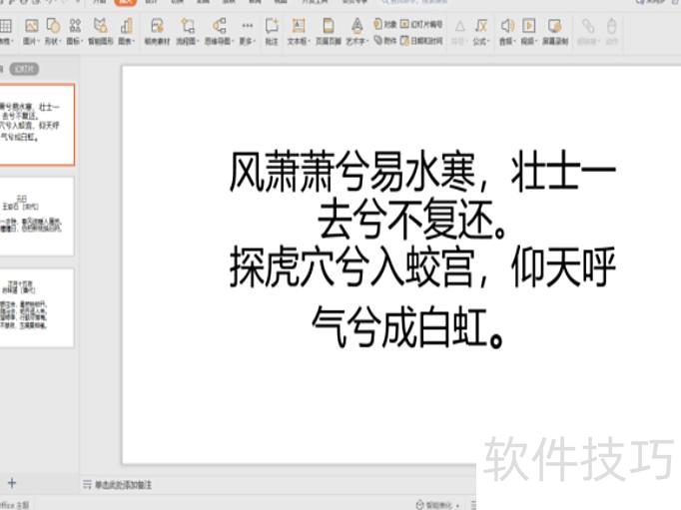
Task: Click the text line '去兮不复还。'
Action: pos(412,220)
